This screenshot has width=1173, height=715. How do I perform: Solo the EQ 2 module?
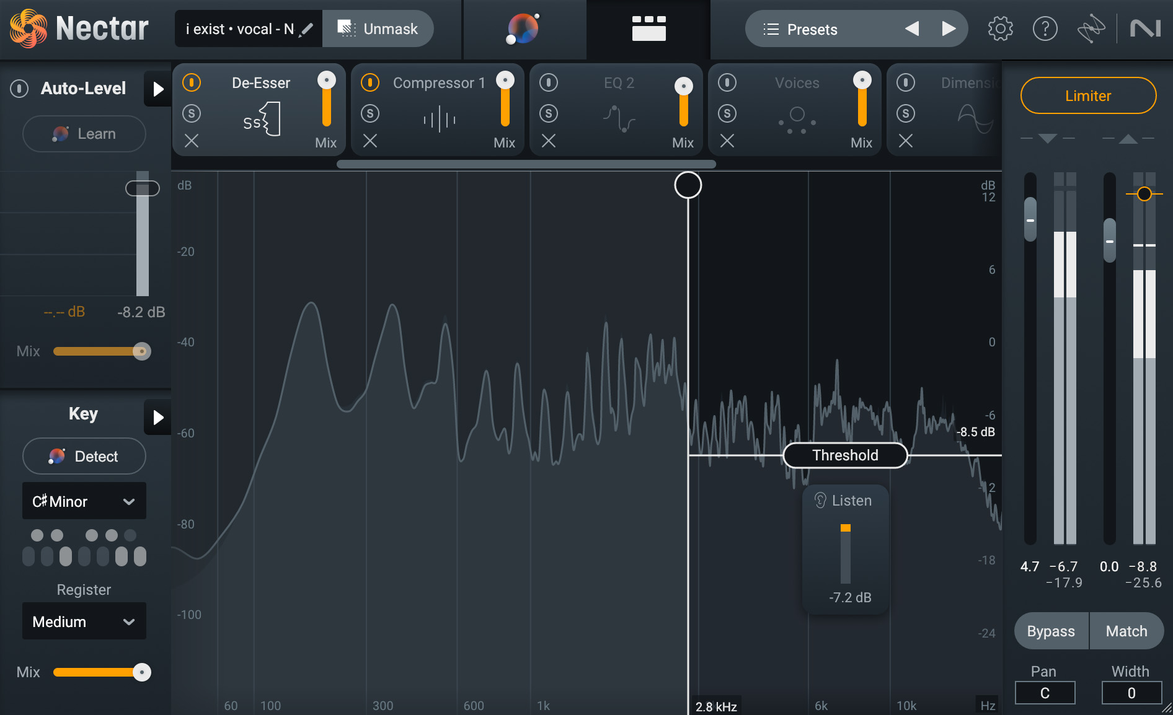coord(549,113)
